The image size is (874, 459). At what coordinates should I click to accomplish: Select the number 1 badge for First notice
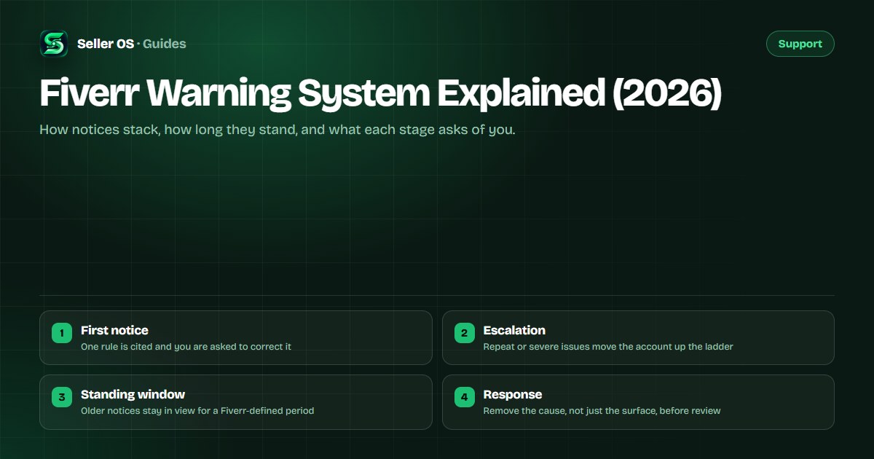point(62,333)
